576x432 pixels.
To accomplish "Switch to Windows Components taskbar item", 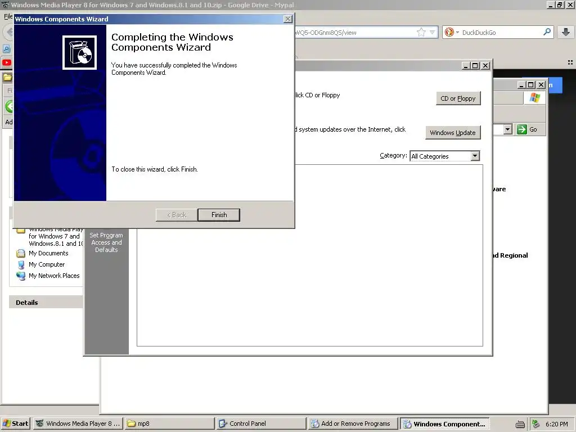I will click(x=444, y=424).
